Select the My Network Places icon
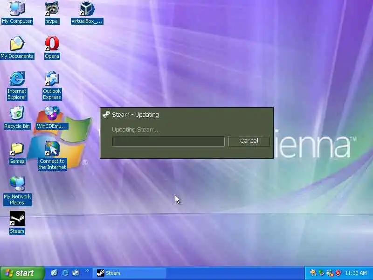This screenshot has height=280, width=373. 17,184
